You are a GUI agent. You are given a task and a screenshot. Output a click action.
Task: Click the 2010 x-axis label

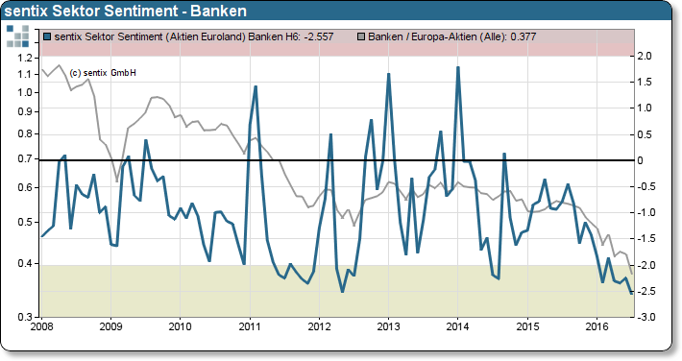[180, 326]
